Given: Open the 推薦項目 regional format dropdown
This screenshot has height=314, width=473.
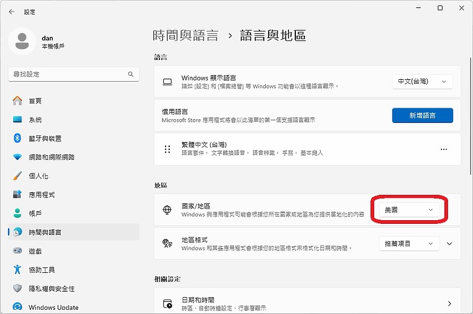Looking at the screenshot, I should point(409,244).
